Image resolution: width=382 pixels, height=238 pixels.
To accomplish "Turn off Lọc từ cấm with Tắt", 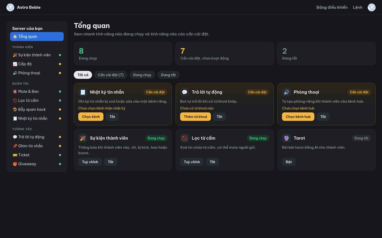I will pos(212,162).
